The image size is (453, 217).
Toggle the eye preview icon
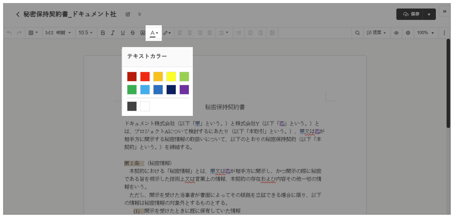(396, 33)
